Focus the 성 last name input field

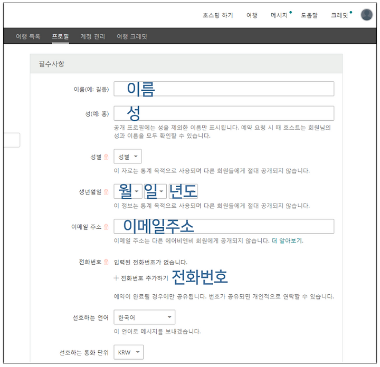(224, 113)
